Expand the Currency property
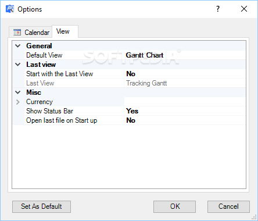The width and height of the screenshot is (258, 221). coord(18,102)
